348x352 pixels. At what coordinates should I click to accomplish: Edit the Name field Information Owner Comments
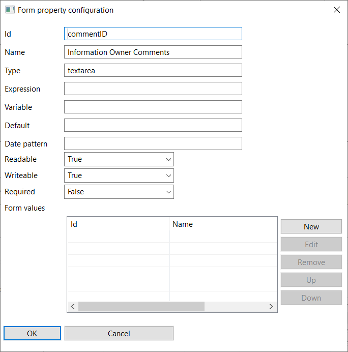153,52
